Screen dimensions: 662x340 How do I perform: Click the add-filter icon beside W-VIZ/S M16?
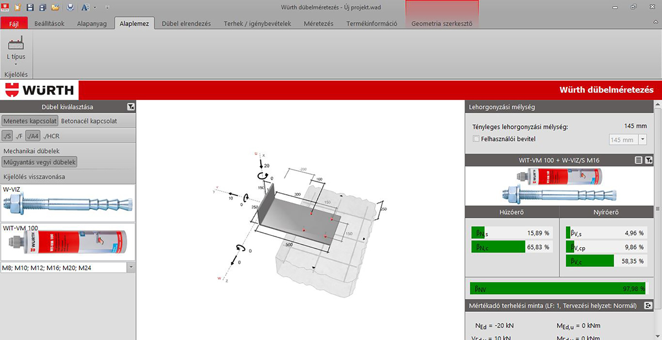pos(648,160)
